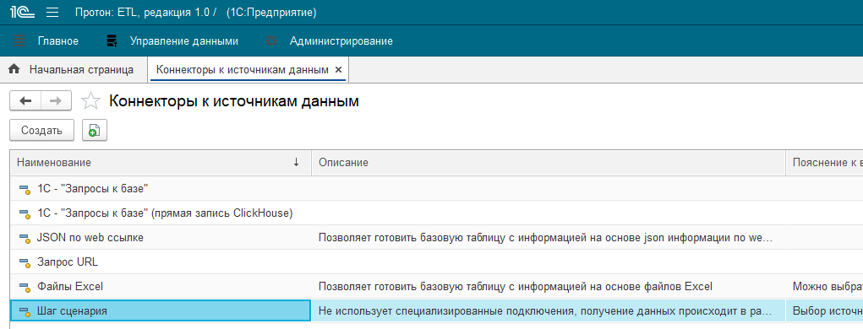863x329 pixels.
Task: Click the item icon of Файлы Excel
Action: (x=24, y=287)
